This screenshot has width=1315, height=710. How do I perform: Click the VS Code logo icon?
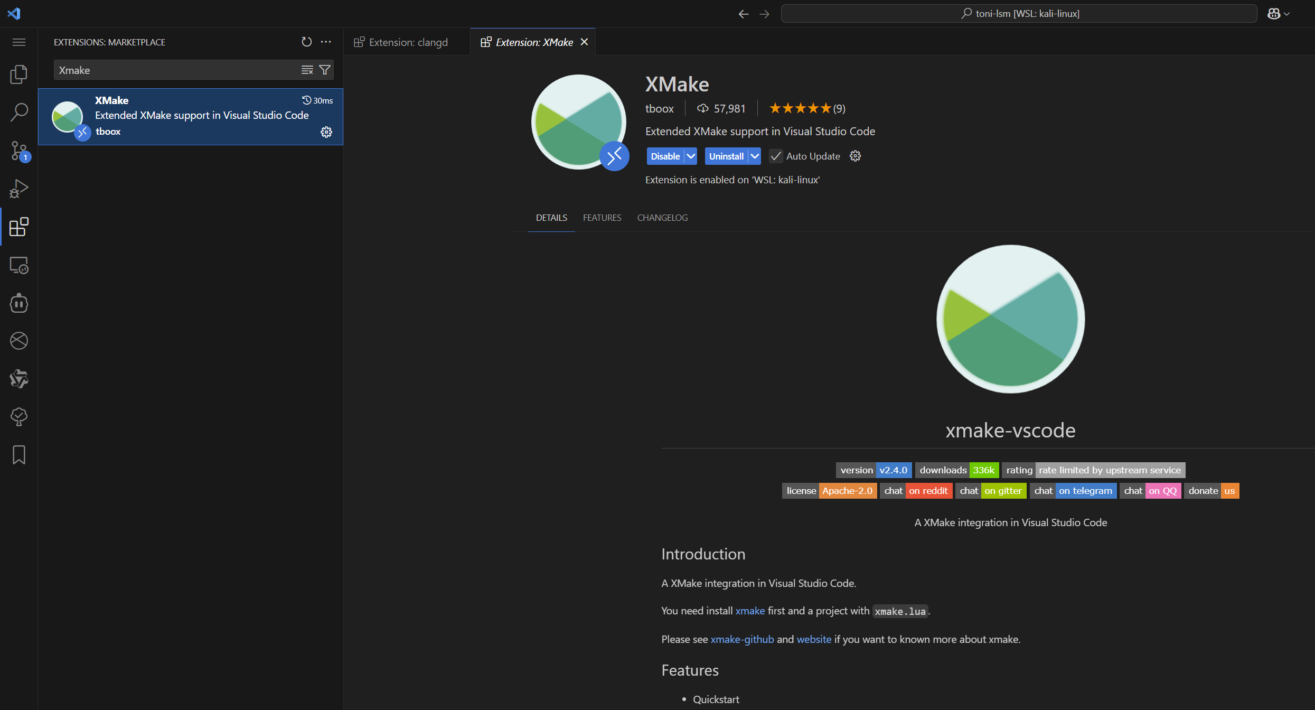tap(14, 13)
